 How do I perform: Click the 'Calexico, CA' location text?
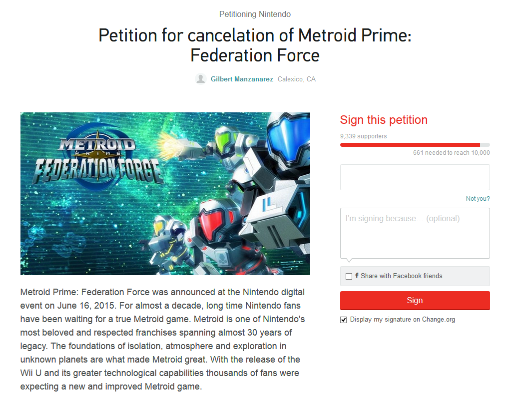(297, 79)
